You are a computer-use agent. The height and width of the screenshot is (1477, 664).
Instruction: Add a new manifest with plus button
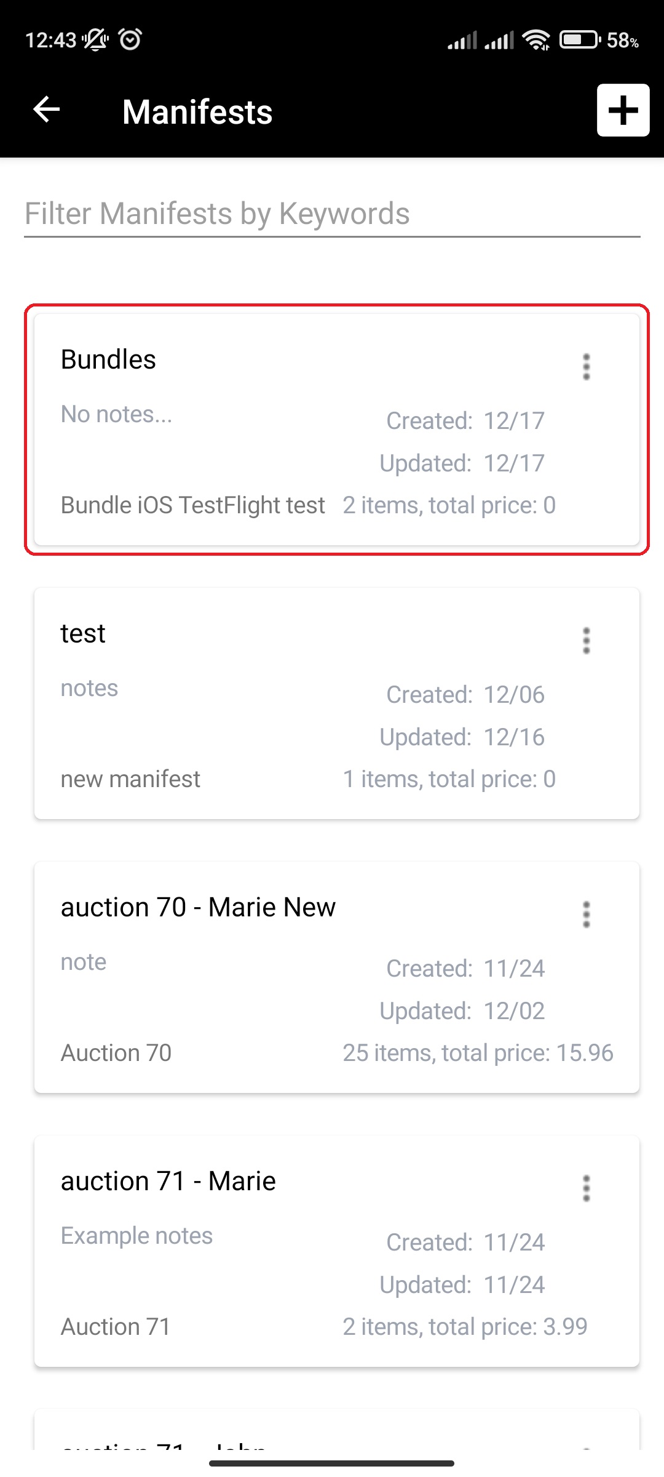click(x=623, y=110)
